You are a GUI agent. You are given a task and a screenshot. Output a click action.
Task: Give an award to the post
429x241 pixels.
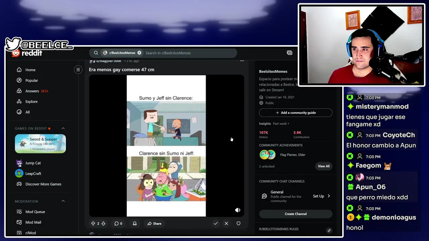135,224
